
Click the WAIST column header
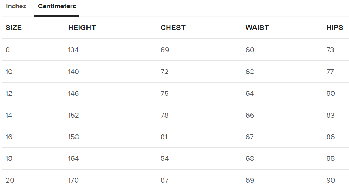click(257, 28)
